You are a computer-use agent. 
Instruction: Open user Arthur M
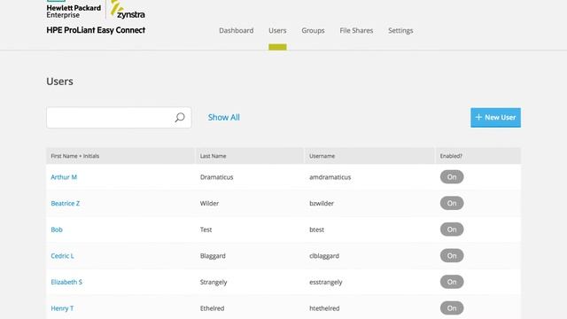coord(64,177)
